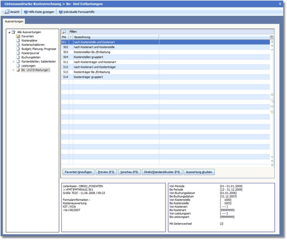Click the grid options icon in header corner
This screenshot has height=240, width=287.
pyautogui.click(x=272, y=37)
